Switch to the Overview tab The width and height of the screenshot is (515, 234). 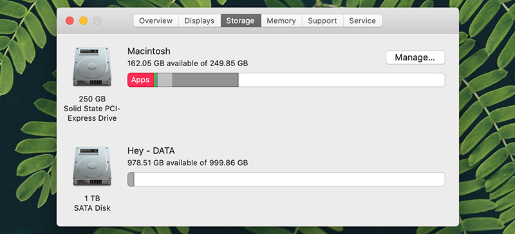(156, 21)
